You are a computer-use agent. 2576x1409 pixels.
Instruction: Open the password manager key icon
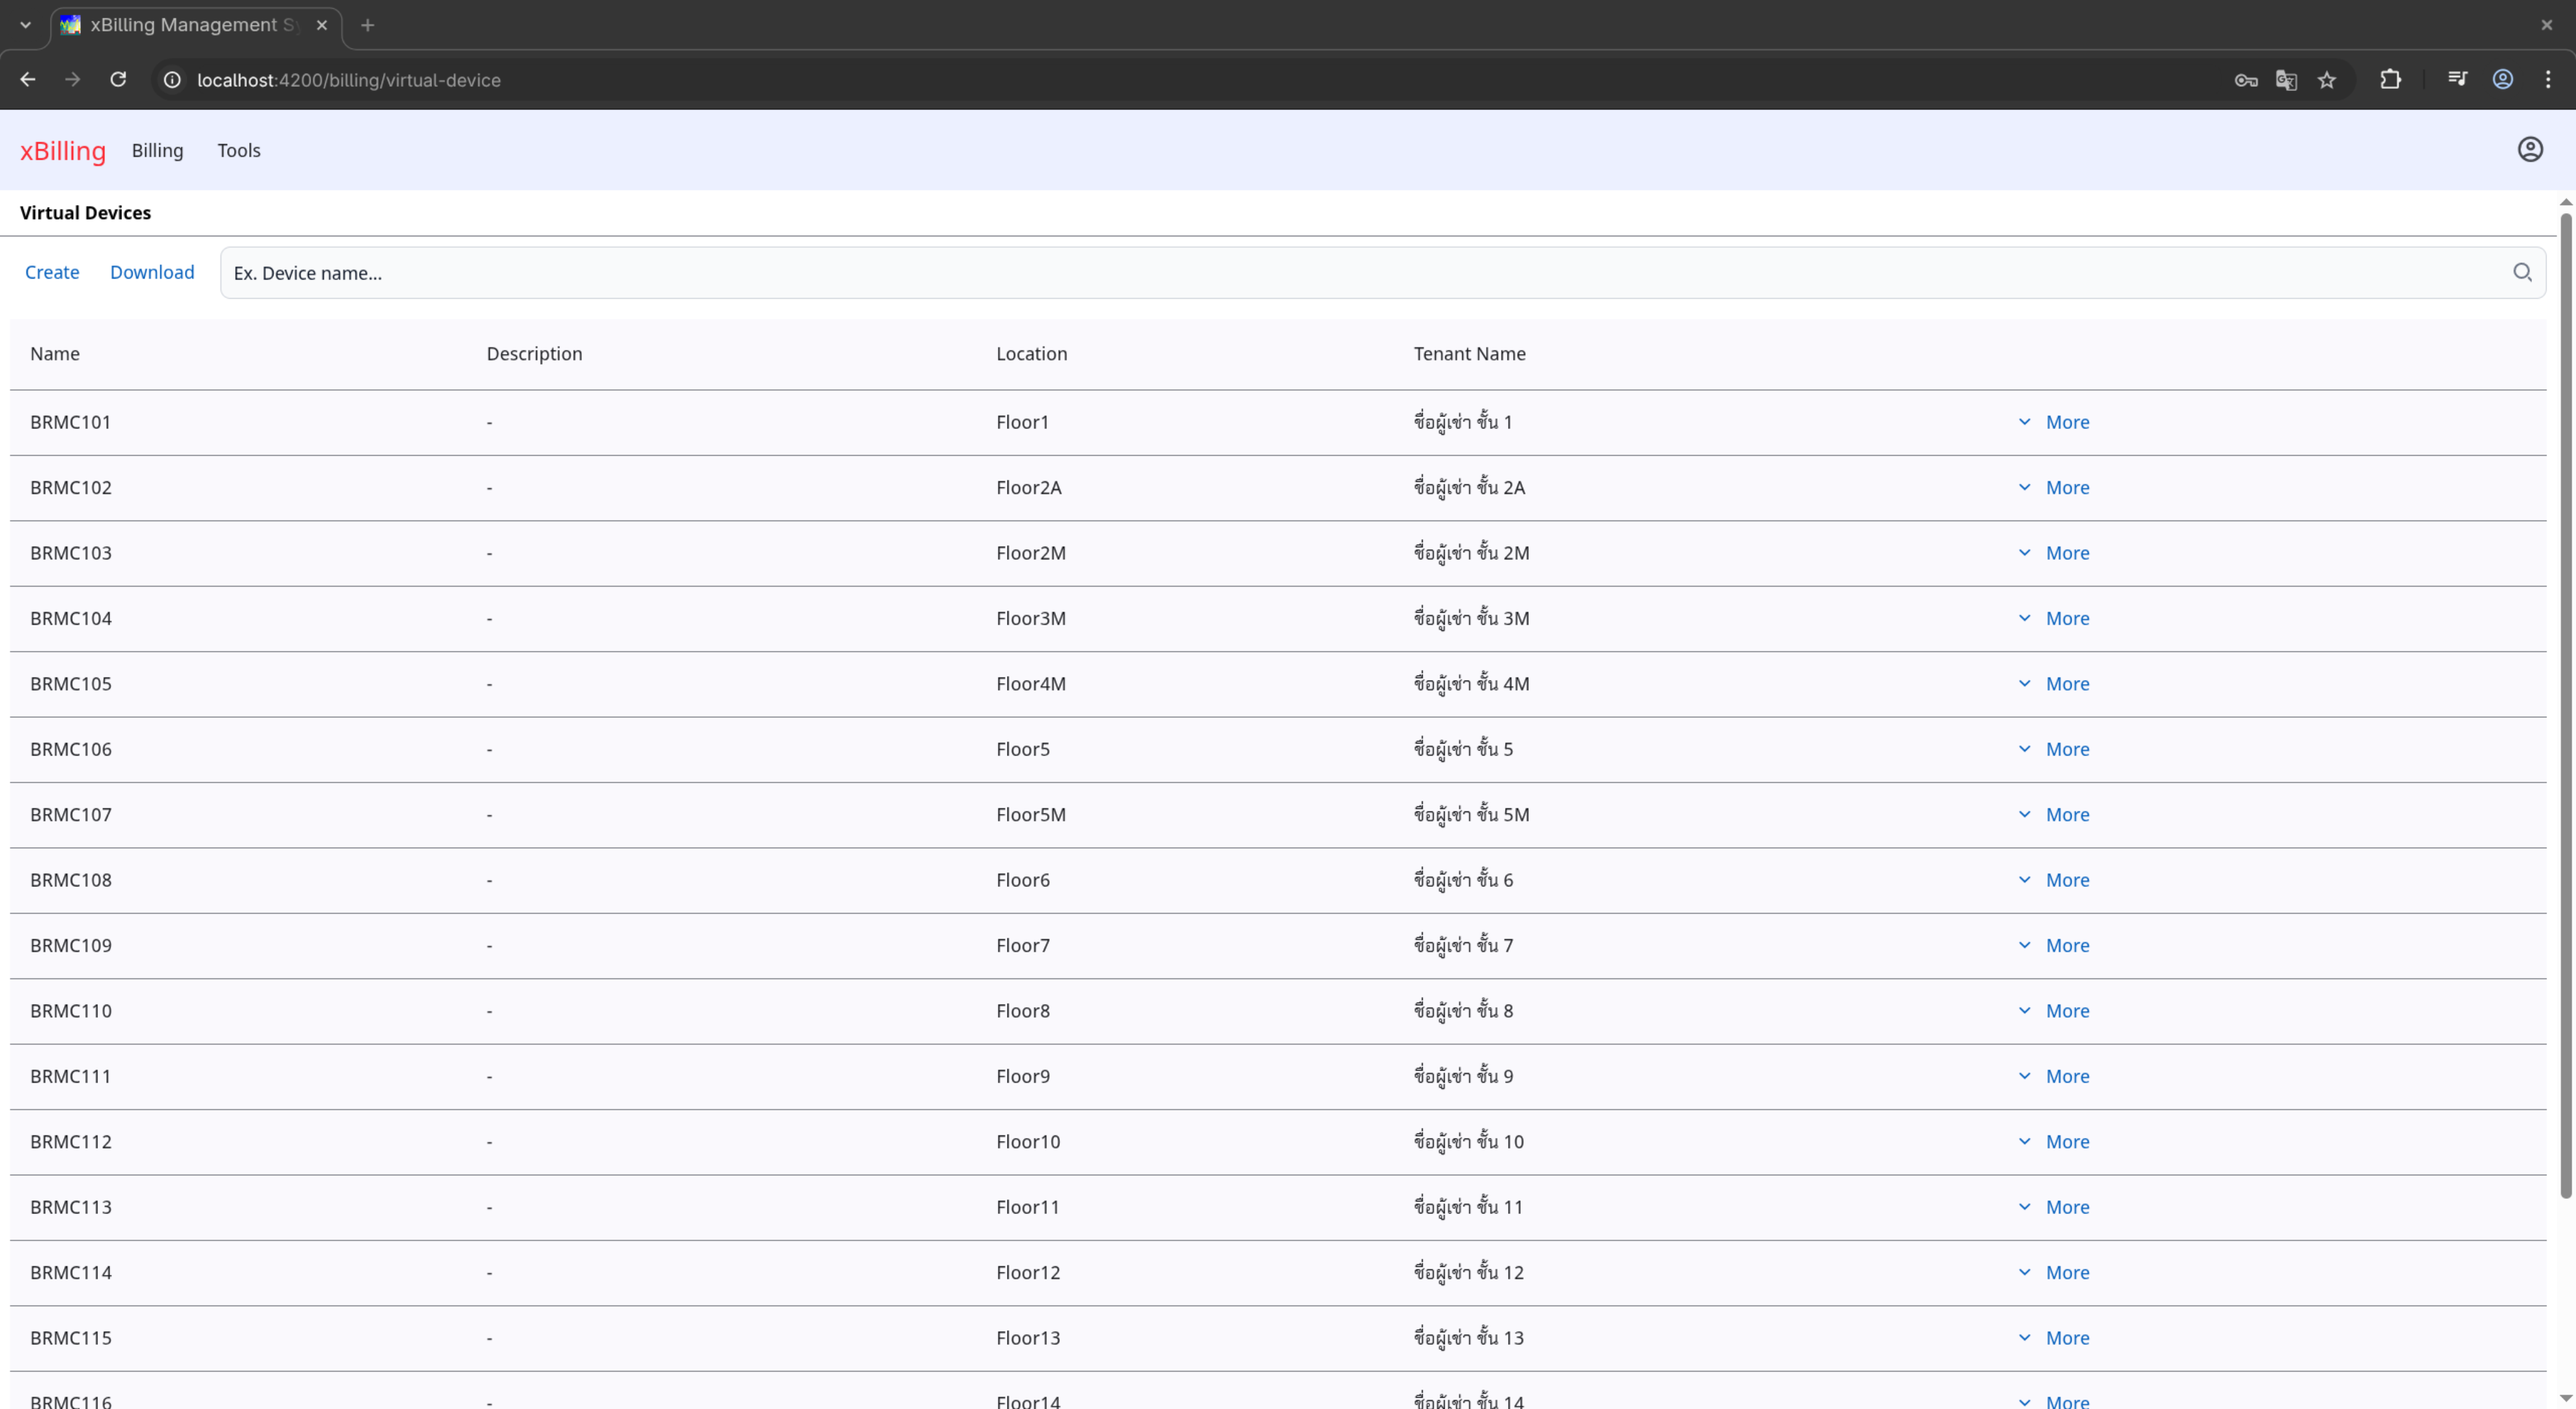pos(2246,80)
